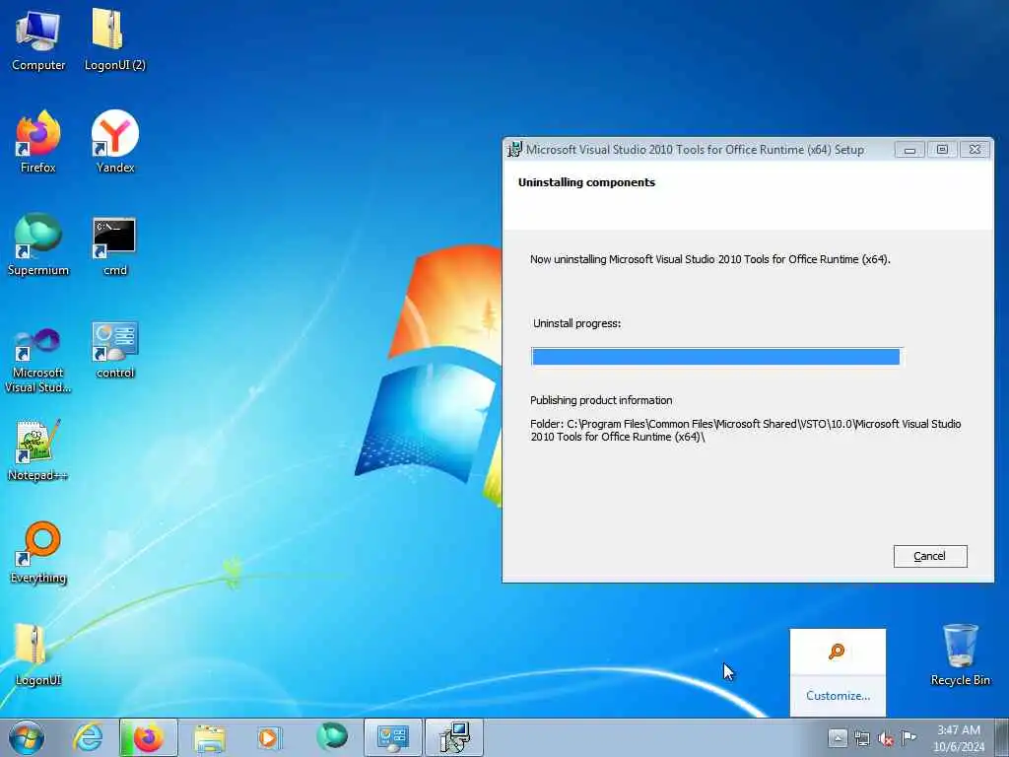
Task: Open Supermium from the taskbar
Action: (332, 737)
